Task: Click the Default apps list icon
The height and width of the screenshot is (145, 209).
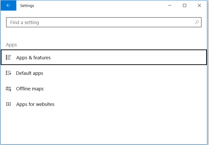Action: [8, 73]
